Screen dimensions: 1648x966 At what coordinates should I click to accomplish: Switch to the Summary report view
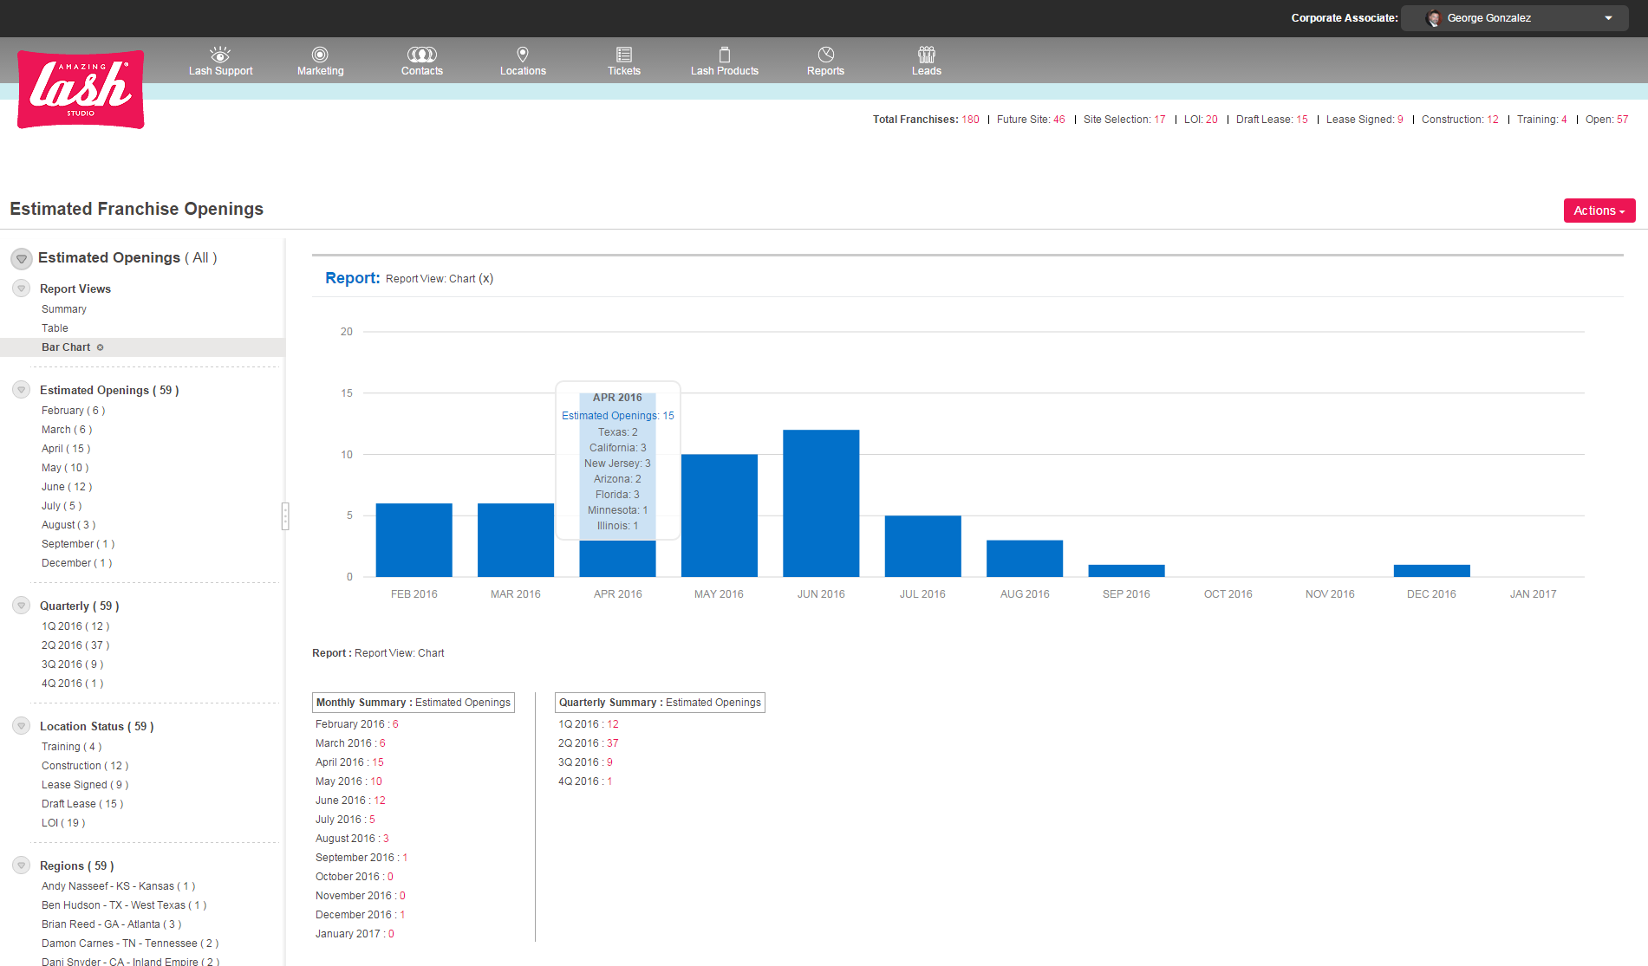[x=64, y=309]
